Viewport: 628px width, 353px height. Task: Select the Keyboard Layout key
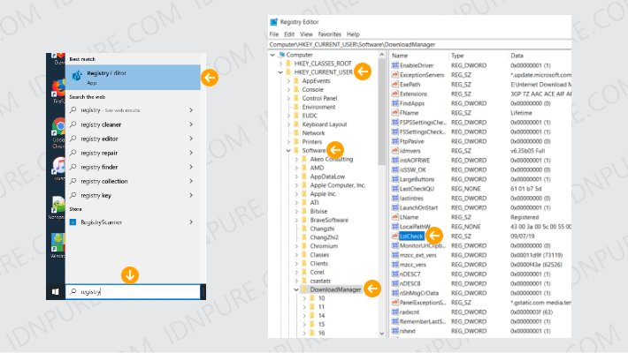pyautogui.click(x=325, y=124)
